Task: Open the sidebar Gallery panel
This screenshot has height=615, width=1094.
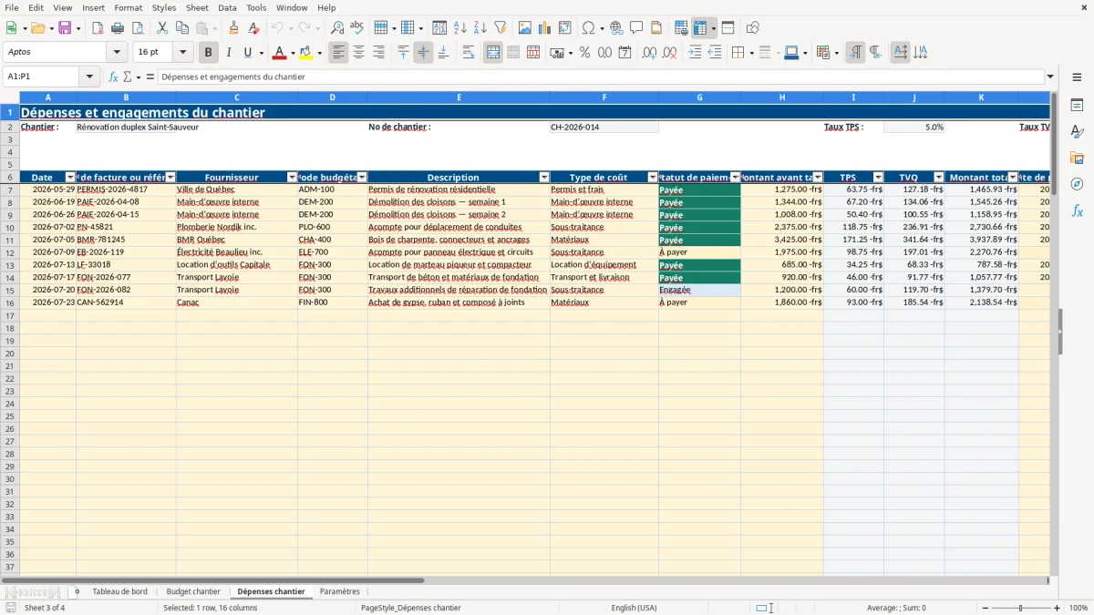Action: point(1077,158)
